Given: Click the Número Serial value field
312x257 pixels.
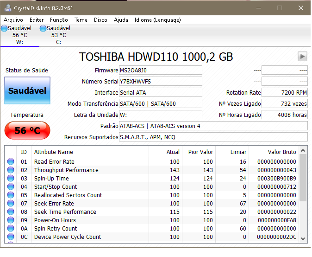Looking at the screenshot, I should click(160, 81).
